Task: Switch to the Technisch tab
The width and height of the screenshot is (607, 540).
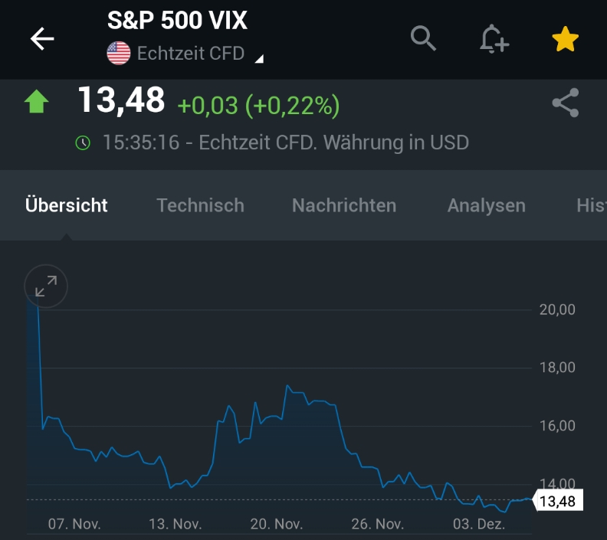Action: [200, 205]
